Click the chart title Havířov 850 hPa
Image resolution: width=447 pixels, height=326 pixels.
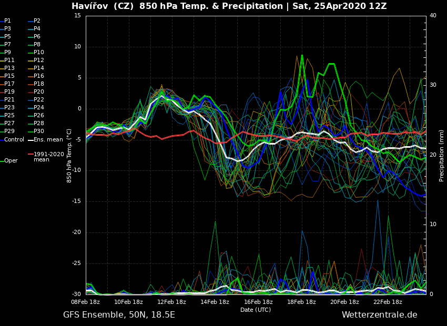229,6
